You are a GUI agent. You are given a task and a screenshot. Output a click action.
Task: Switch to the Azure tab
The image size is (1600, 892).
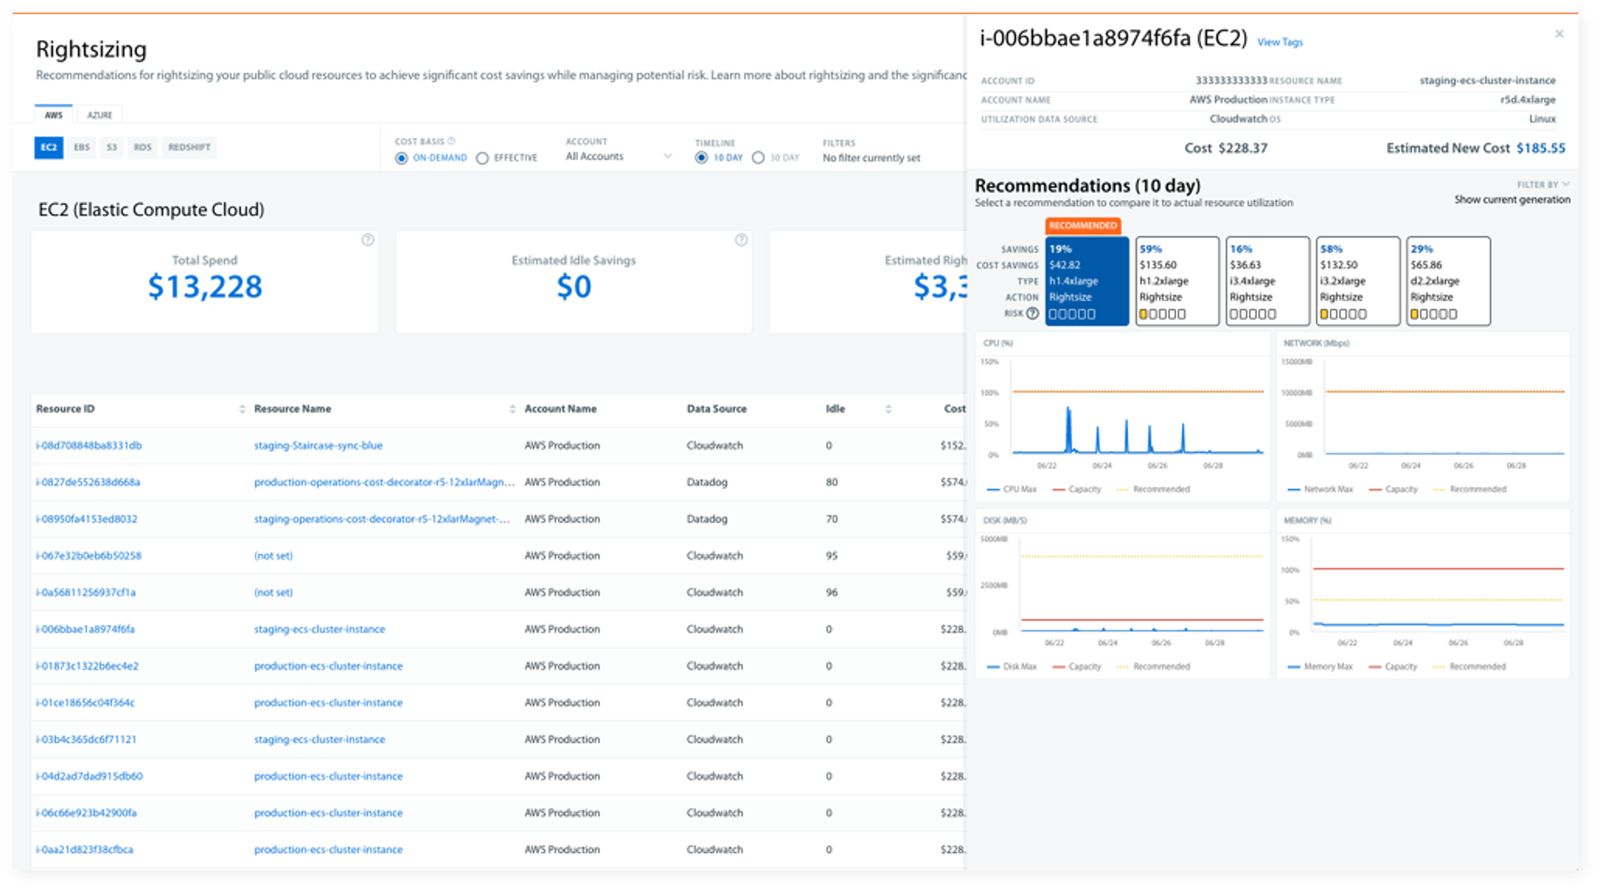coord(99,115)
